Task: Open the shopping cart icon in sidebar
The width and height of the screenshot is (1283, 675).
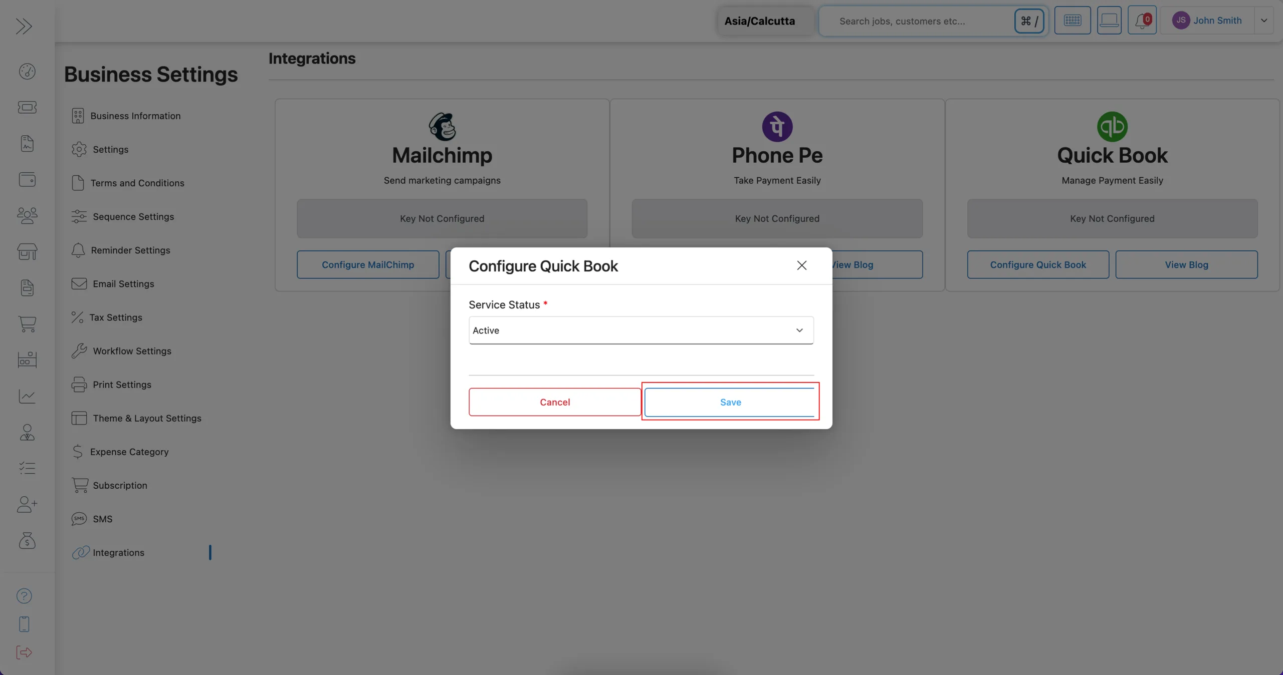Action: click(x=27, y=323)
